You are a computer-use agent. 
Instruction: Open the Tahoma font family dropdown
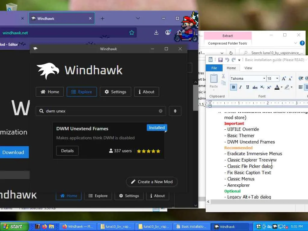[264, 79]
